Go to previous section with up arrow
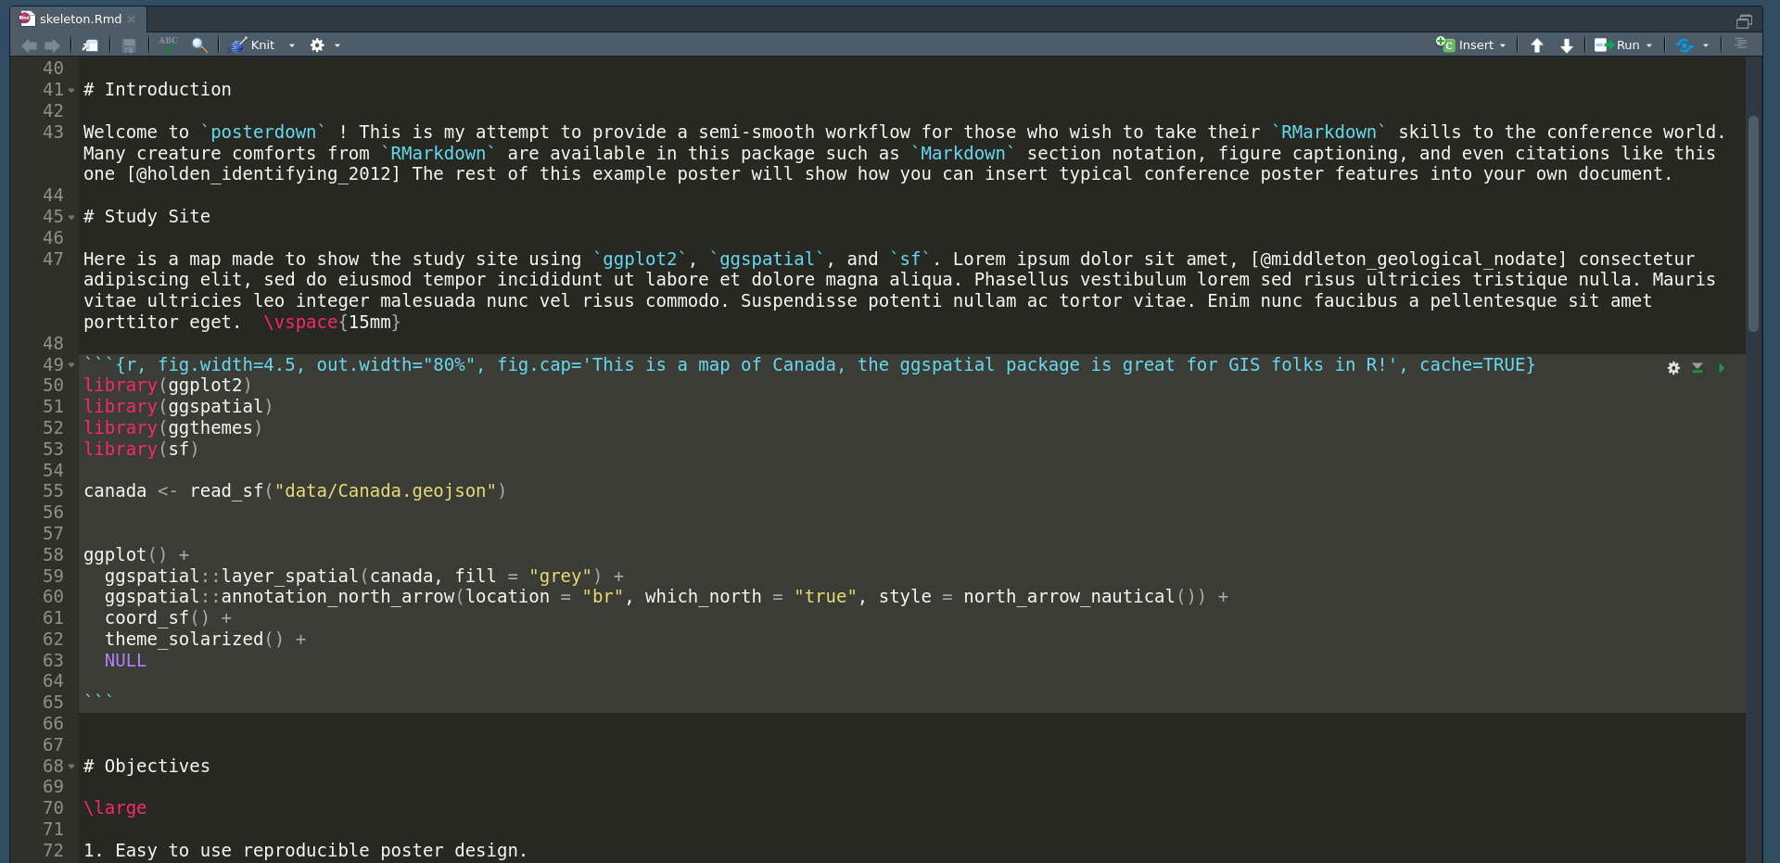 (1537, 45)
